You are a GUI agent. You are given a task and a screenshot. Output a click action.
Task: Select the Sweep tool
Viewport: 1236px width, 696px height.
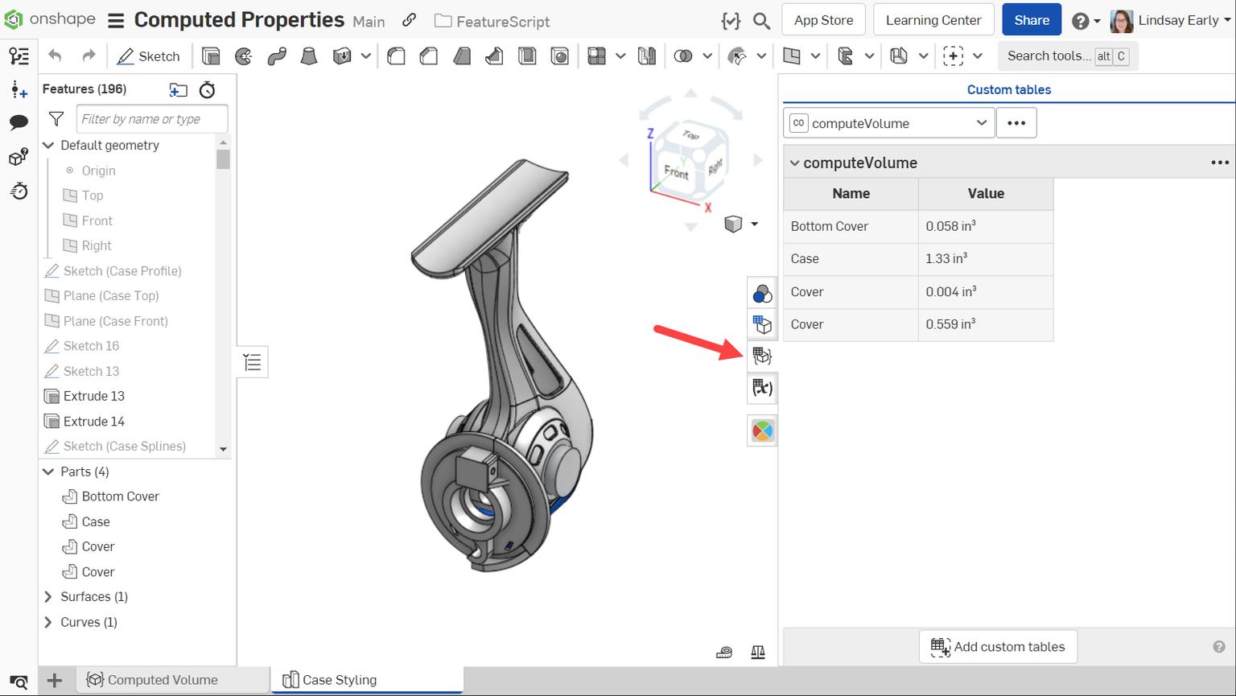coord(277,56)
